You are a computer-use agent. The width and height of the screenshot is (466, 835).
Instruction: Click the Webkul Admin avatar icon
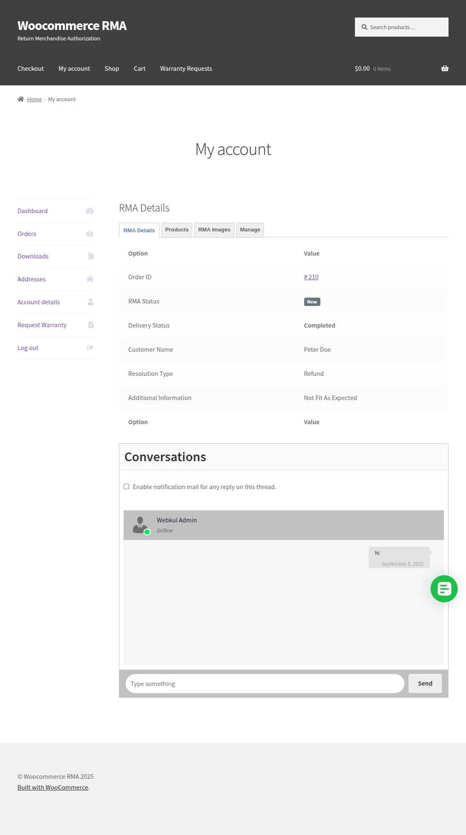coord(141,525)
